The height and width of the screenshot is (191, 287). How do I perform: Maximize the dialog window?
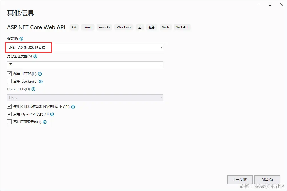coord(270,4)
